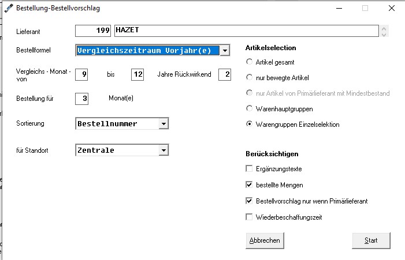Click the Bestellung für months field showing 3
The height and width of the screenshot is (260, 405).
81,99
